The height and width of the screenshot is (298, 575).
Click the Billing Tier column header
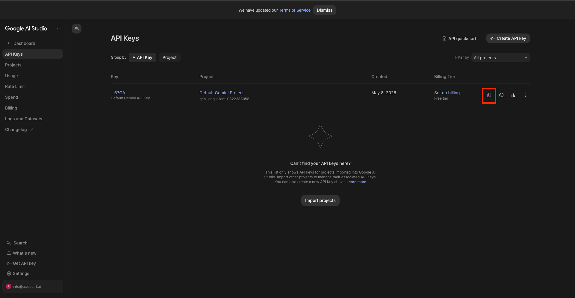click(445, 77)
